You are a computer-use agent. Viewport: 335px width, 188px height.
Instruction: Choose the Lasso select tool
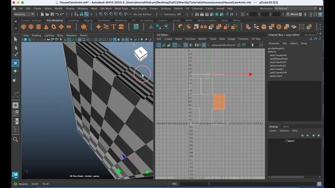tap(15, 48)
